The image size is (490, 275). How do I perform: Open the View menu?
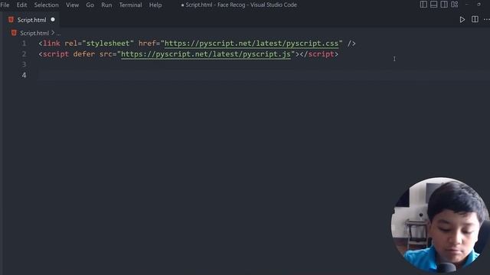coord(72,5)
